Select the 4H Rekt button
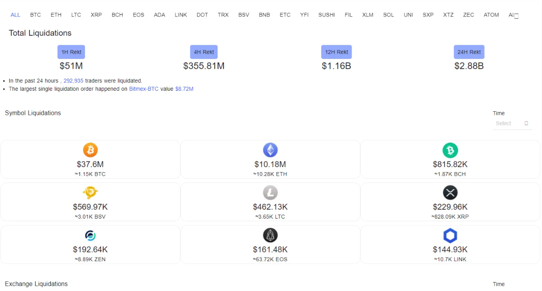Image resolution: width=542 pixels, height=291 pixels. (x=204, y=52)
